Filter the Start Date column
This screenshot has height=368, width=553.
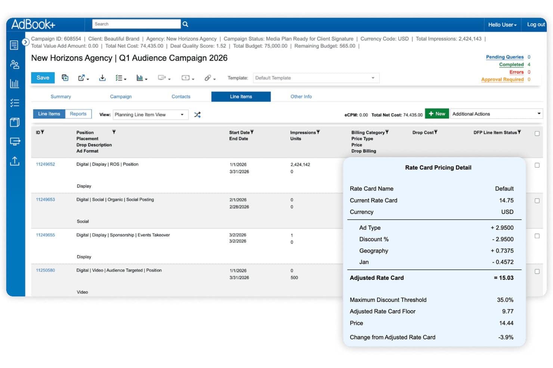(252, 132)
